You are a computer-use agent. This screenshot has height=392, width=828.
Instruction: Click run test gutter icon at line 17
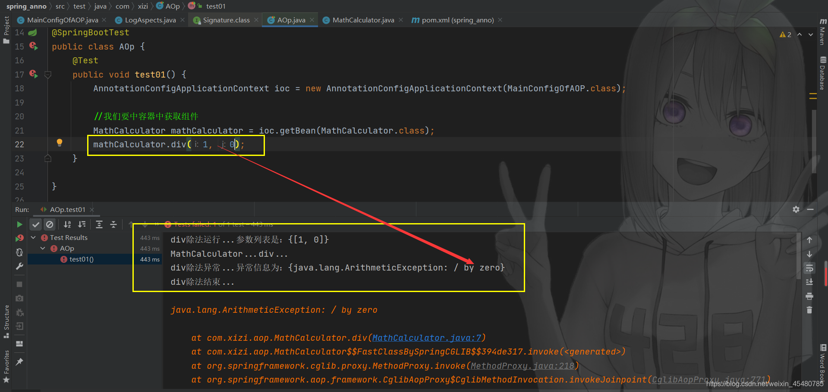[x=33, y=74]
